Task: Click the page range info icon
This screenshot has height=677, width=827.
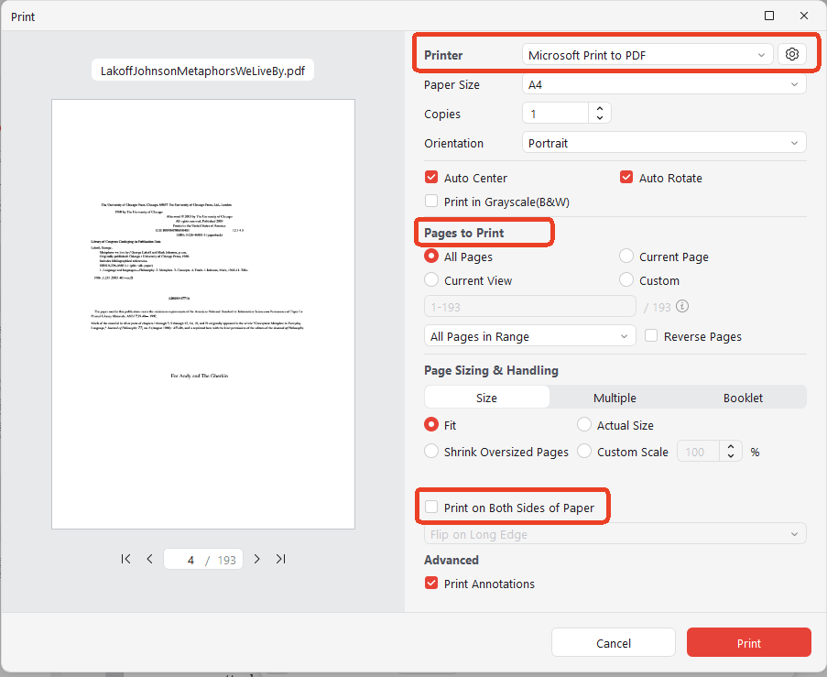Action: (x=682, y=306)
